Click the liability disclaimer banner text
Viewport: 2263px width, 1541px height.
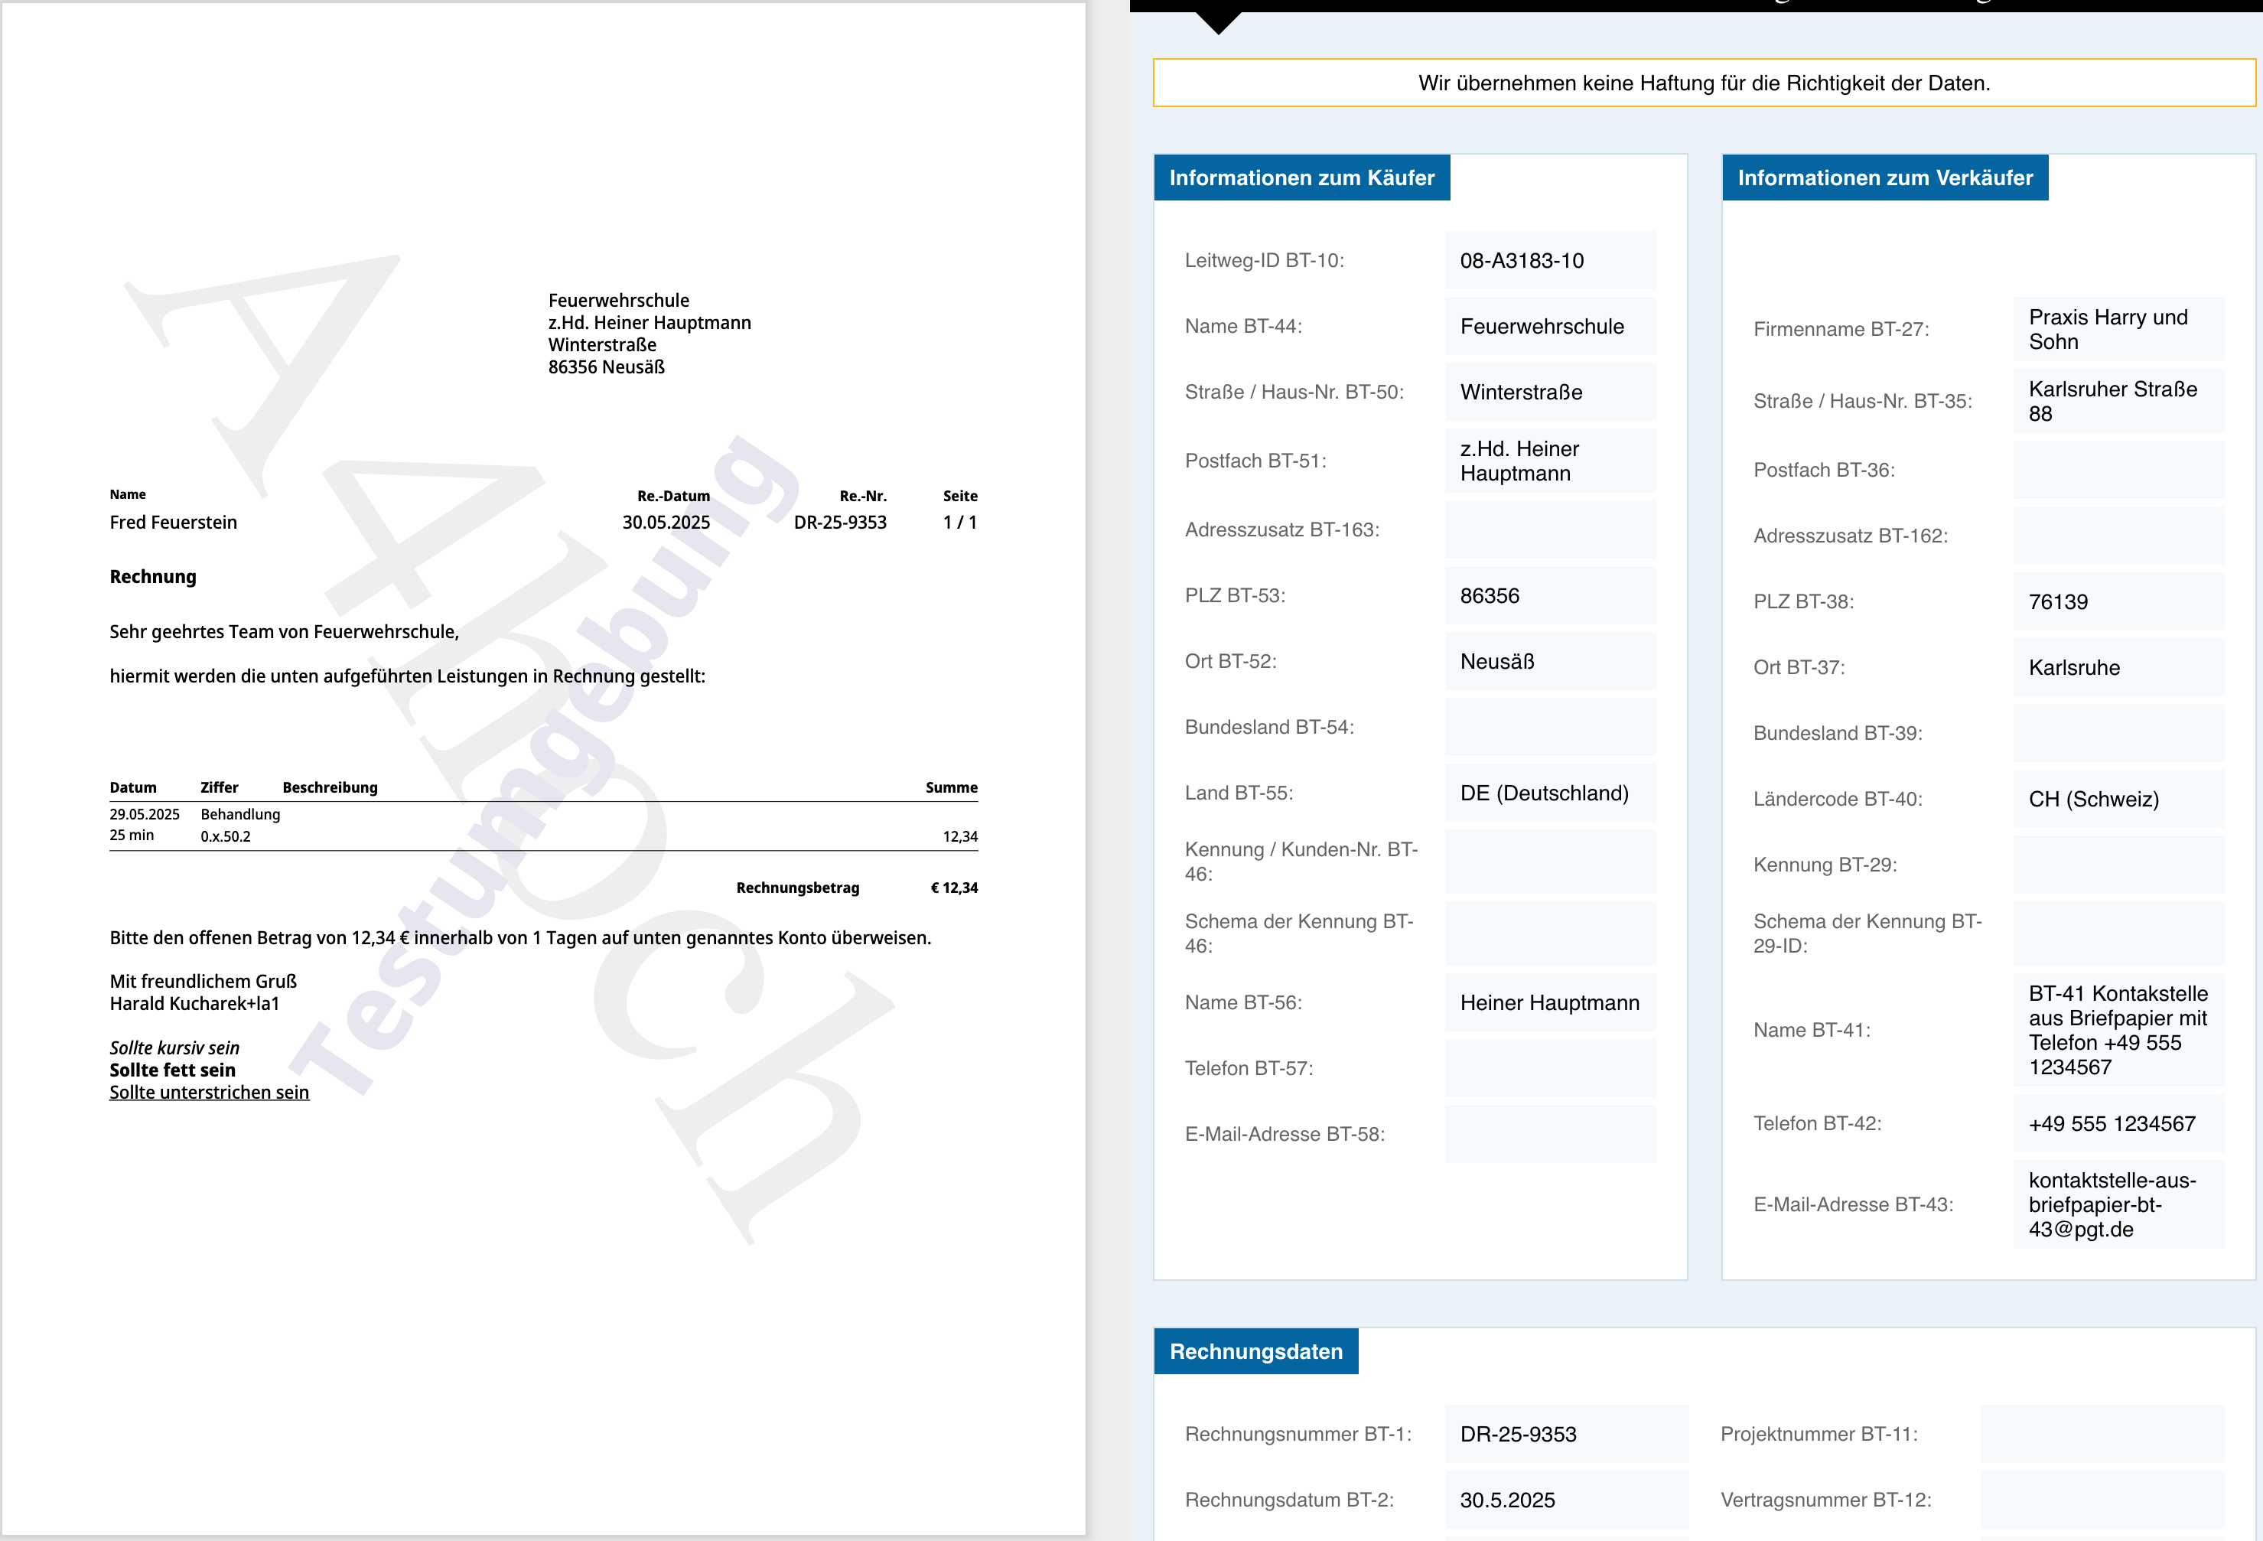tap(1704, 83)
